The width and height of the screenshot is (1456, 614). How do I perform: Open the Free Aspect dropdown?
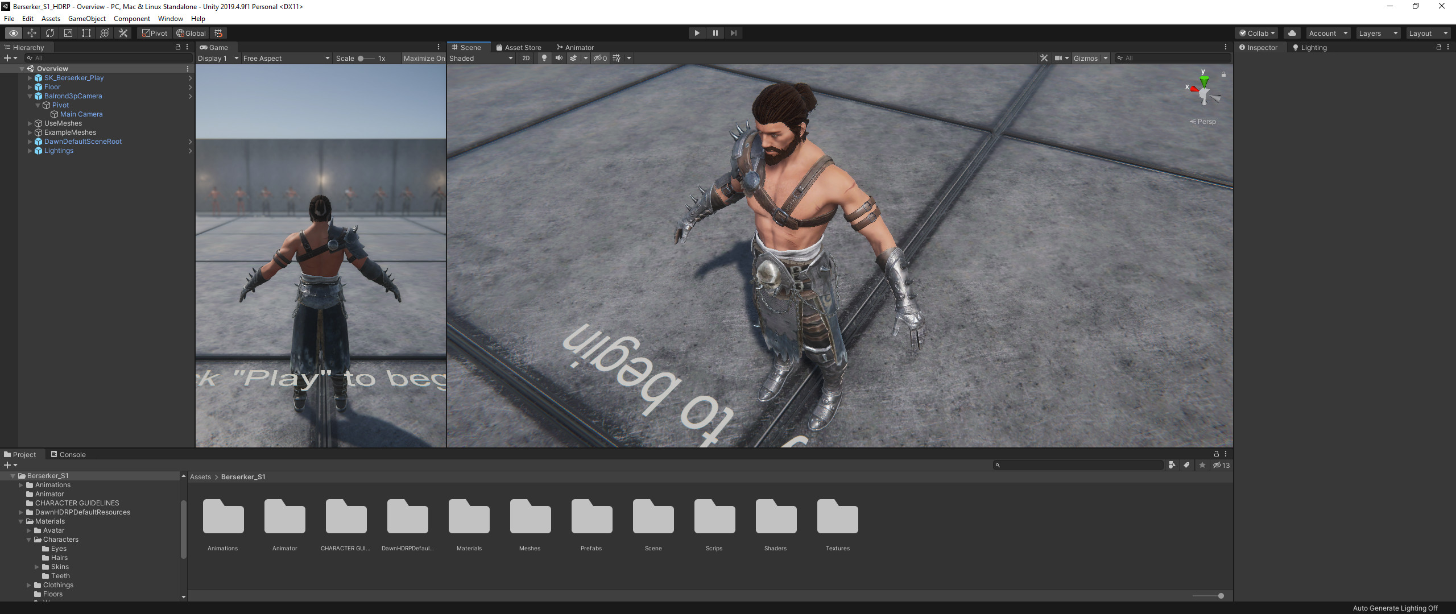286,58
